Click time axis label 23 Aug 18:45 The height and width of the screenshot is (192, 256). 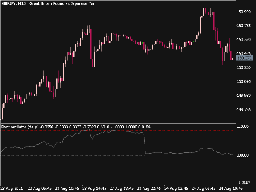[122, 189]
